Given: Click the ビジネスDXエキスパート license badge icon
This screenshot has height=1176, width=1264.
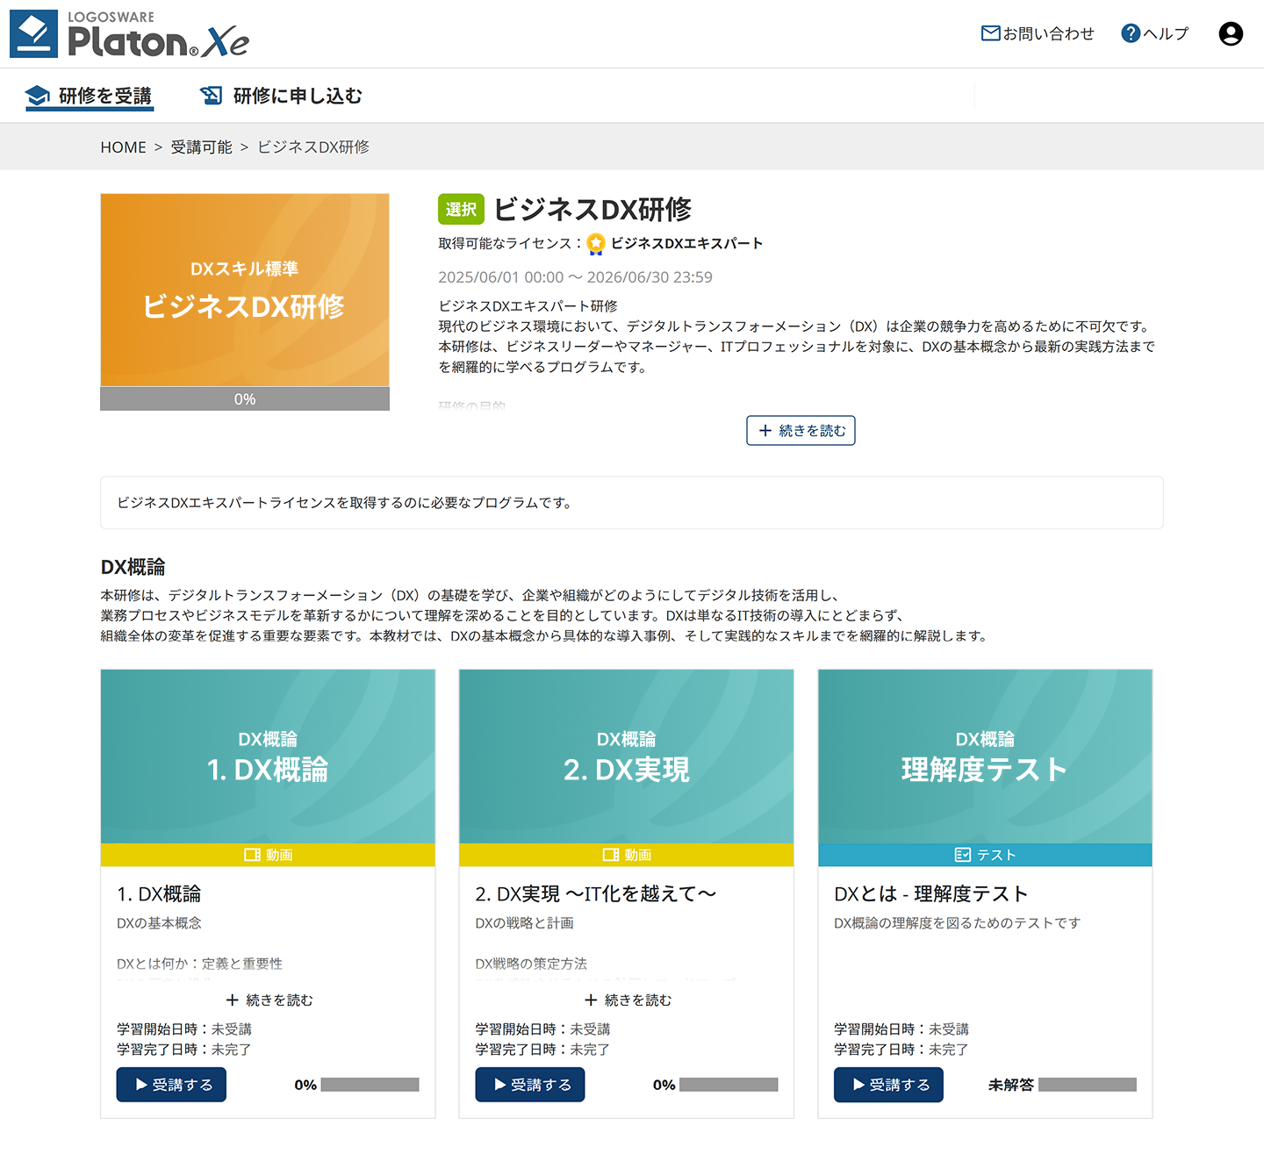Looking at the screenshot, I should [596, 244].
